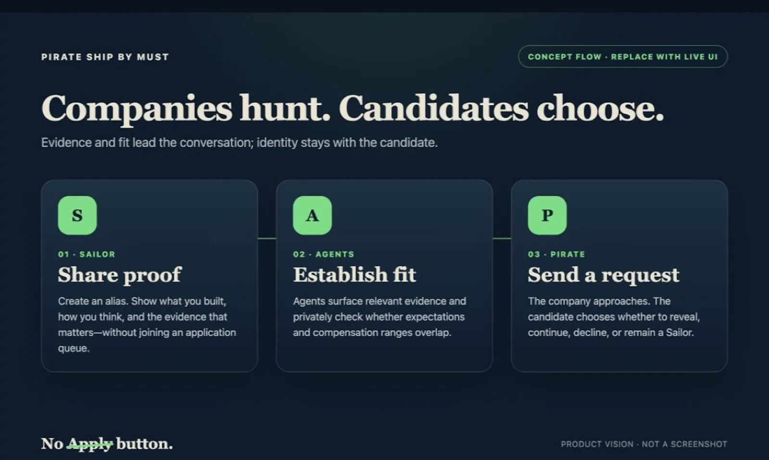This screenshot has width=769, height=460.
Task: Select the 01 · Sailor step label
Action: click(87, 254)
